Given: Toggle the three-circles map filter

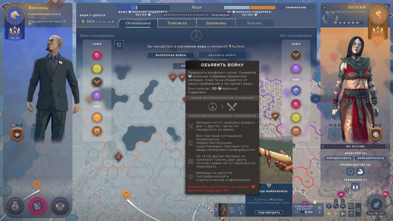Looking at the screenshot, I should 336,213.
